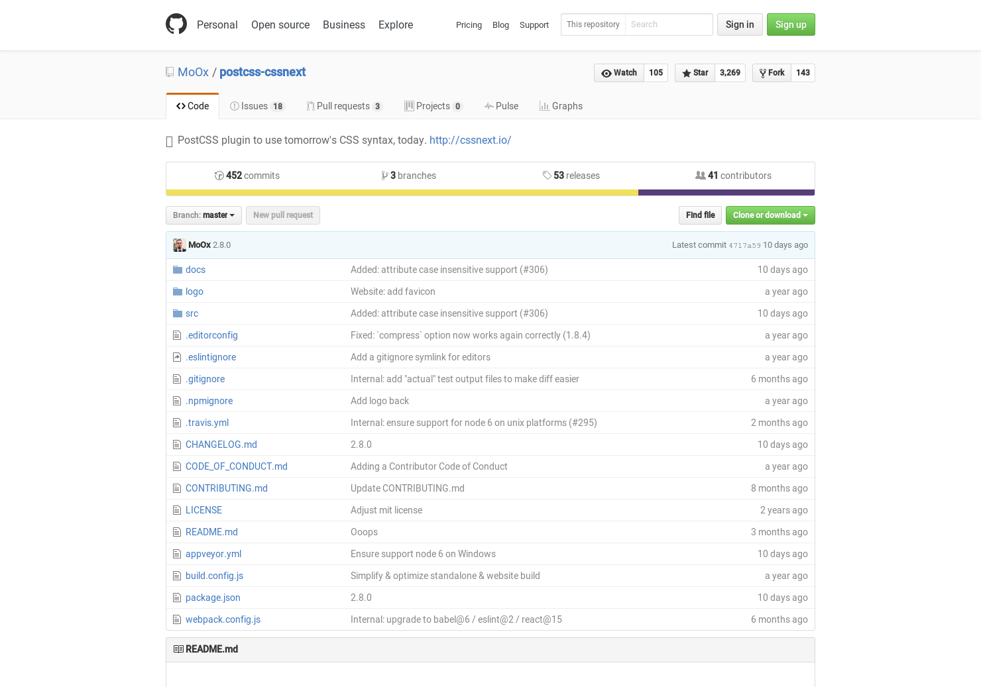Open the Support header link
Image resolution: width=981 pixels, height=687 pixels.
(534, 25)
